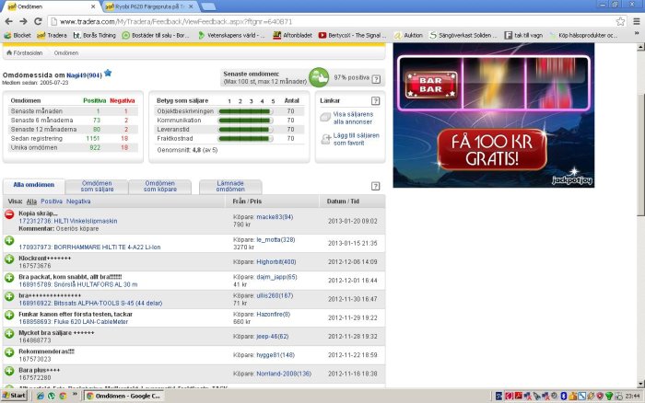
Task: Open listing Fluke 620 LAN-CableMeter
Action: (x=73, y=322)
